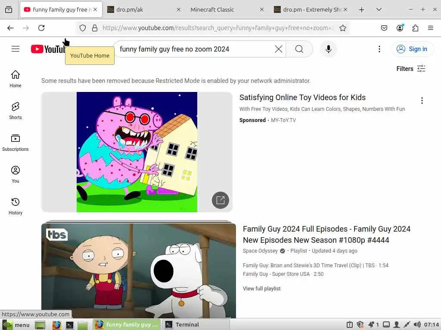This screenshot has width=441, height=330.
Task: Open the YouTube guide hamburger menu
Action: (16, 49)
